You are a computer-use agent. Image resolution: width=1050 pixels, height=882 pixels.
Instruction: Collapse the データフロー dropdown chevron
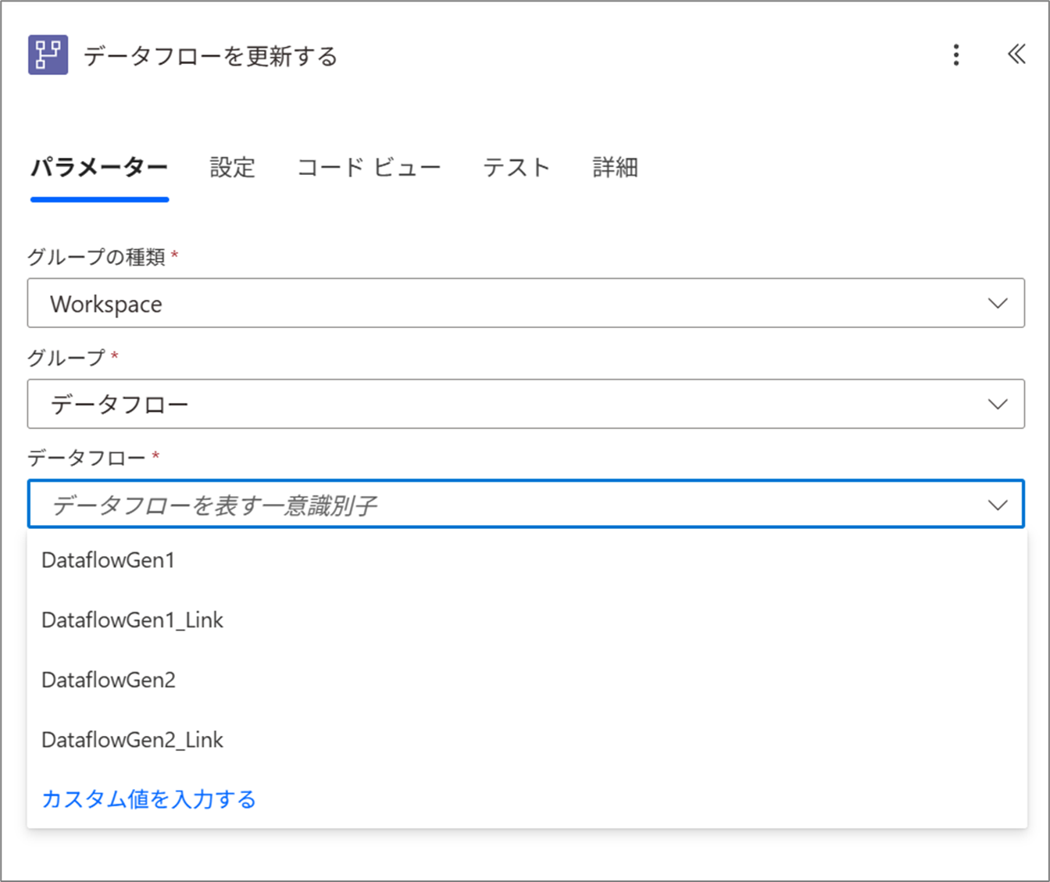coord(998,505)
